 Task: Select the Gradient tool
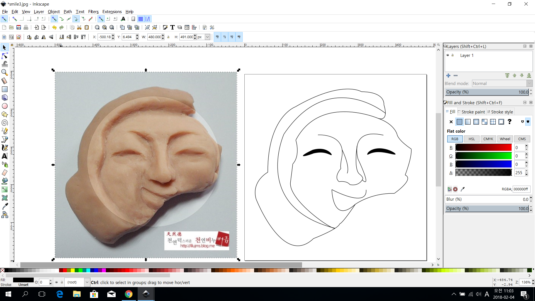[x=4, y=190]
